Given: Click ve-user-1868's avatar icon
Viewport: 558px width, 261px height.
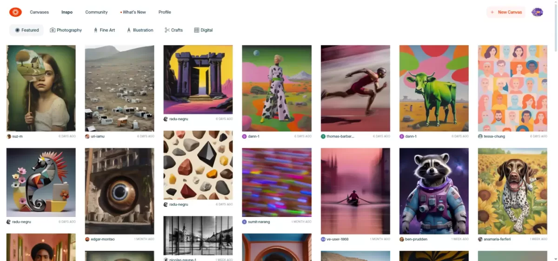Looking at the screenshot, I should pyautogui.click(x=323, y=239).
